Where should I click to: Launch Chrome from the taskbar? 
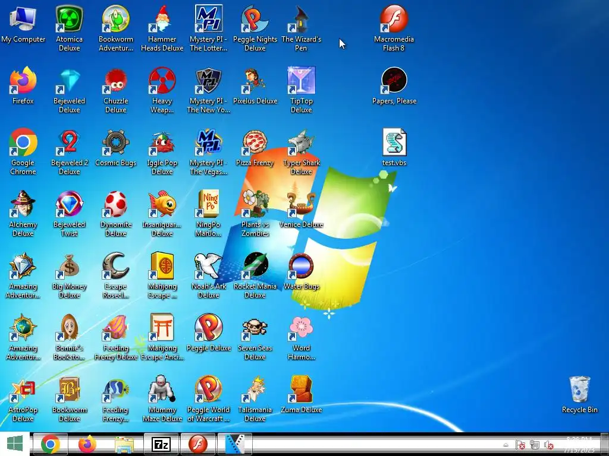coord(50,444)
